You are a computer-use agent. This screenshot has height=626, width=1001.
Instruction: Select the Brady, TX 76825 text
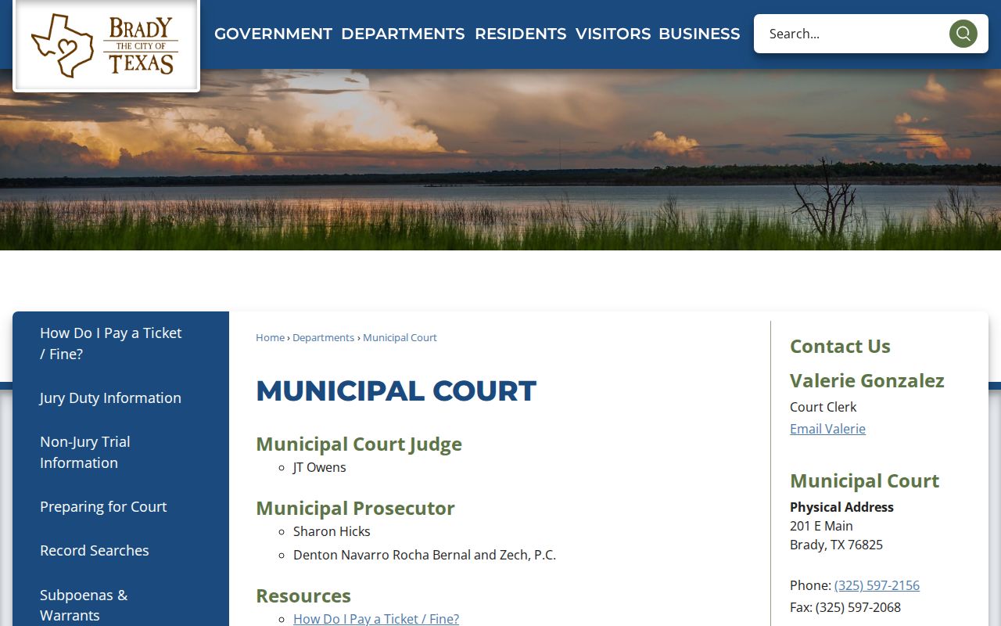[836, 545]
